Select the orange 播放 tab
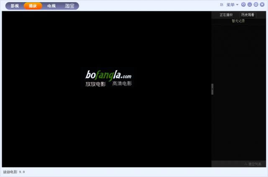268x177 pixels. point(33,6)
